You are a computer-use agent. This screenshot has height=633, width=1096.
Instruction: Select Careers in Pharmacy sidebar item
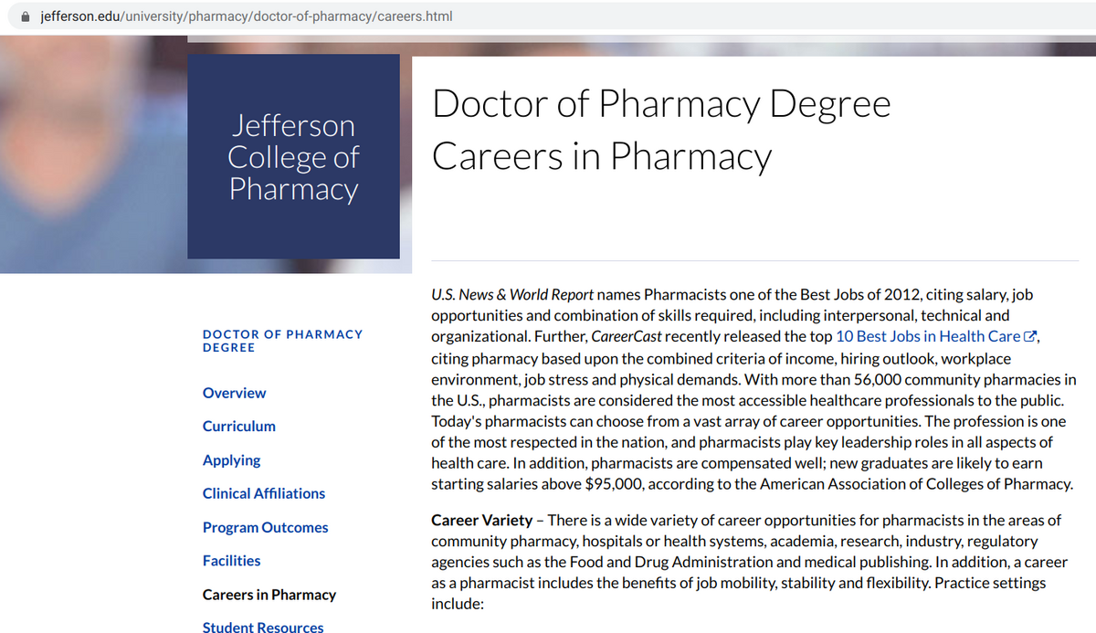(x=269, y=595)
